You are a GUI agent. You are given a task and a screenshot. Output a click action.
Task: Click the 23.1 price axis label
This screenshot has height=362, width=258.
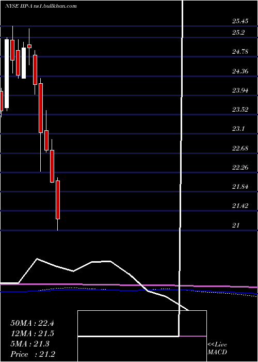(238, 129)
